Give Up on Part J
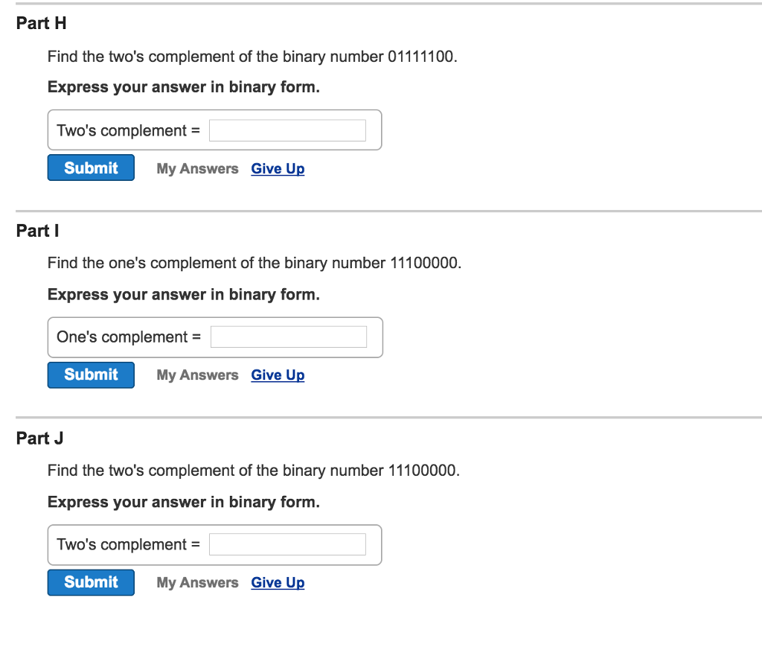Viewport: 762px width, 653px height. [x=278, y=582]
